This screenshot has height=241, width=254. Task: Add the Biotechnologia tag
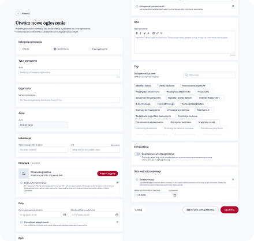click(x=144, y=104)
